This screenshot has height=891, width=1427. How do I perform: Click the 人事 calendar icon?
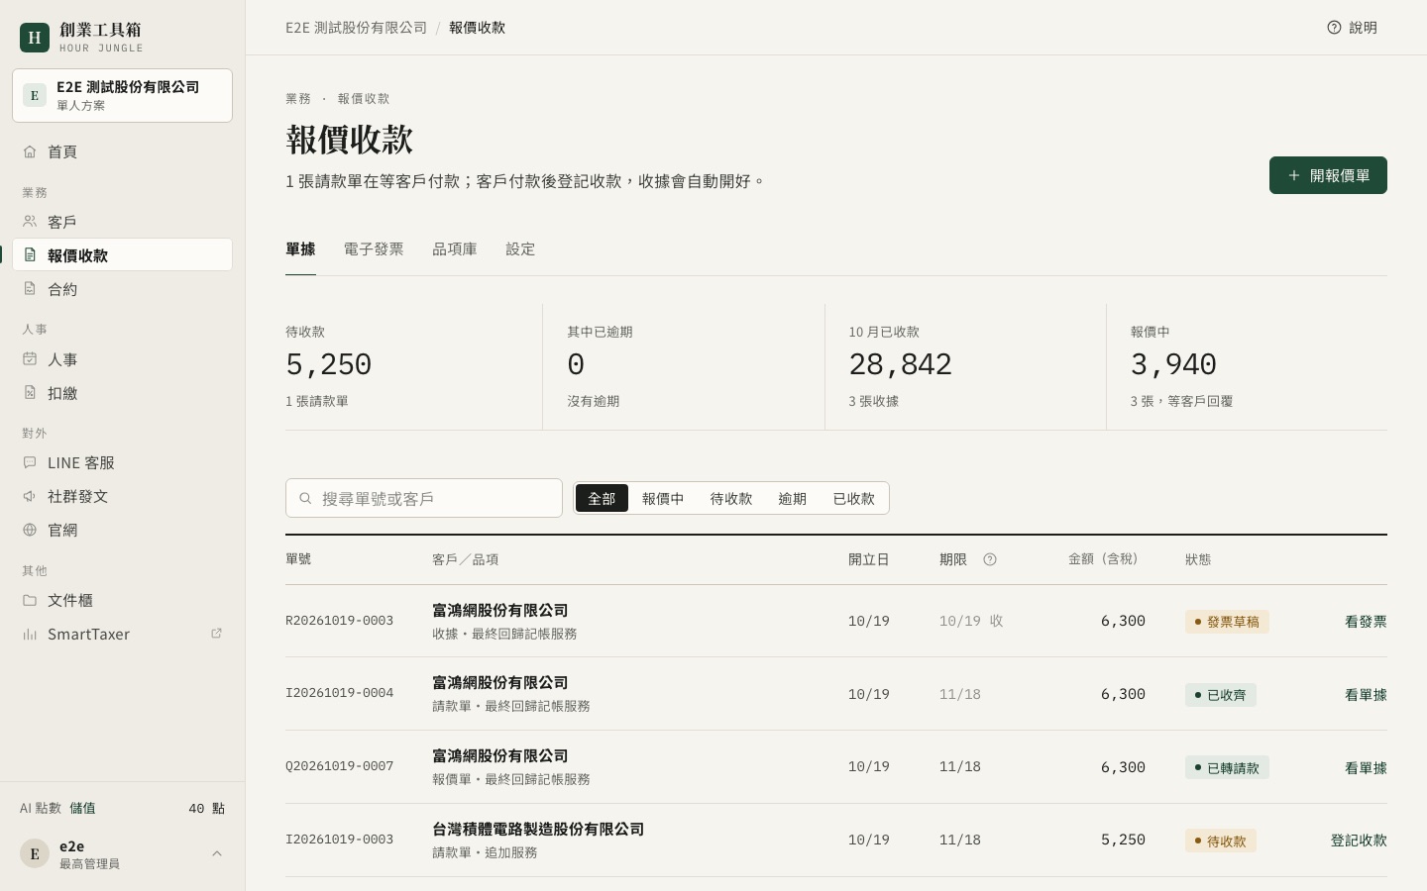30,359
